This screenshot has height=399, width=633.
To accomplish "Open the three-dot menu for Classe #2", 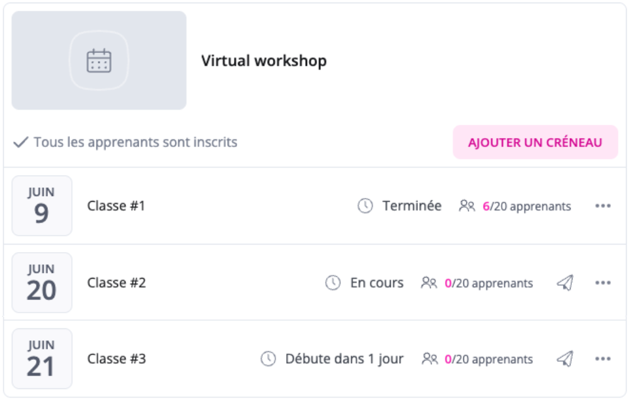I will pos(603,283).
